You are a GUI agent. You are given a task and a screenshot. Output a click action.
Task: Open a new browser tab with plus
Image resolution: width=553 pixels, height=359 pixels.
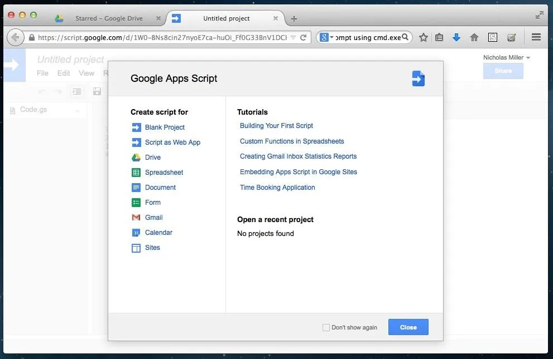point(294,18)
